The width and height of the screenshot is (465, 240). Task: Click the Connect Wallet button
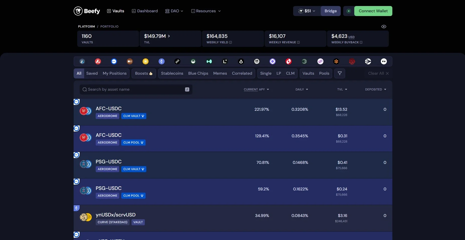click(x=373, y=11)
